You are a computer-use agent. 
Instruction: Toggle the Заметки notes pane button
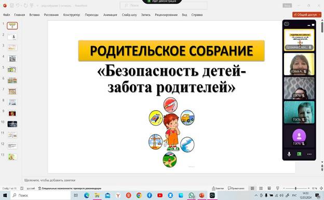pyautogui.click(x=218, y=188)
